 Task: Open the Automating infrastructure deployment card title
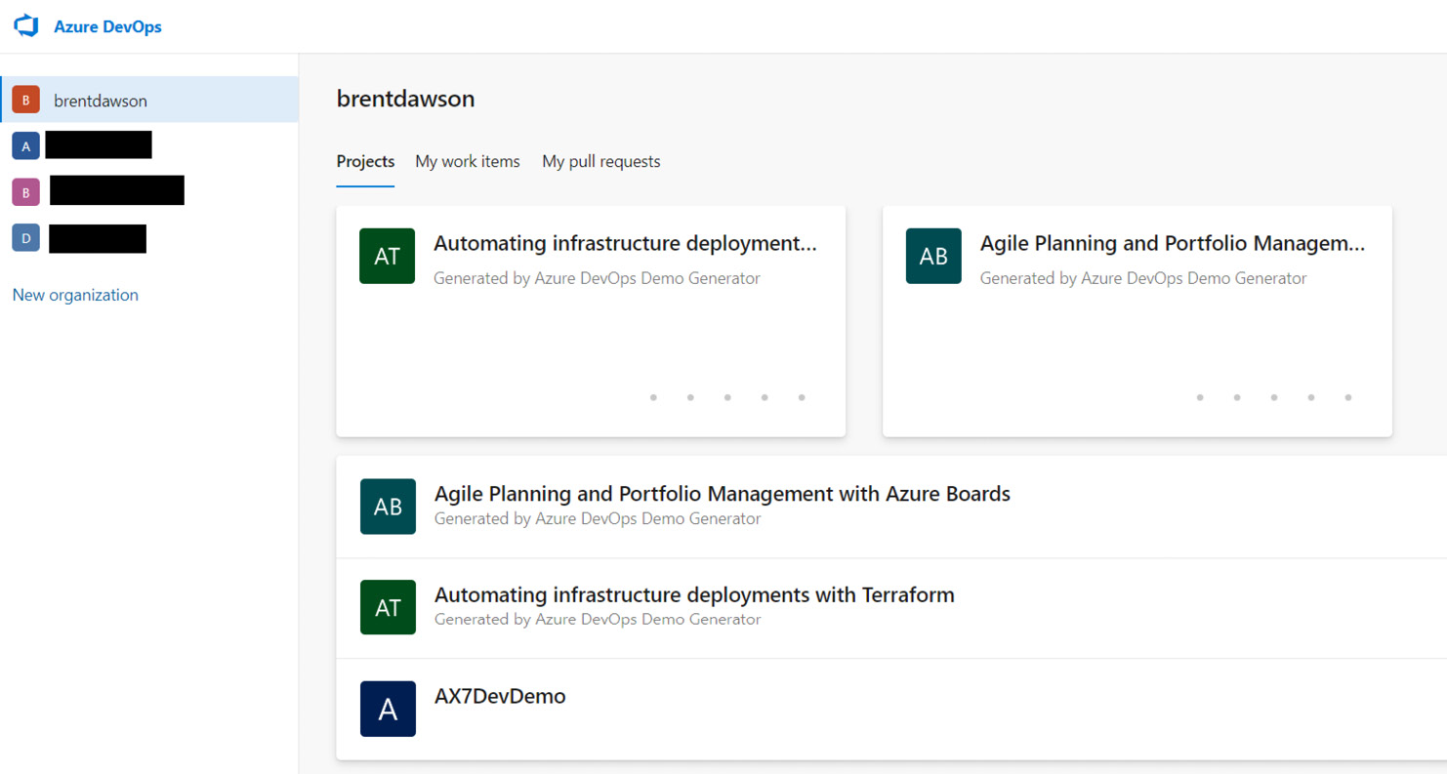pyautogui.click(x=625, y=243)
